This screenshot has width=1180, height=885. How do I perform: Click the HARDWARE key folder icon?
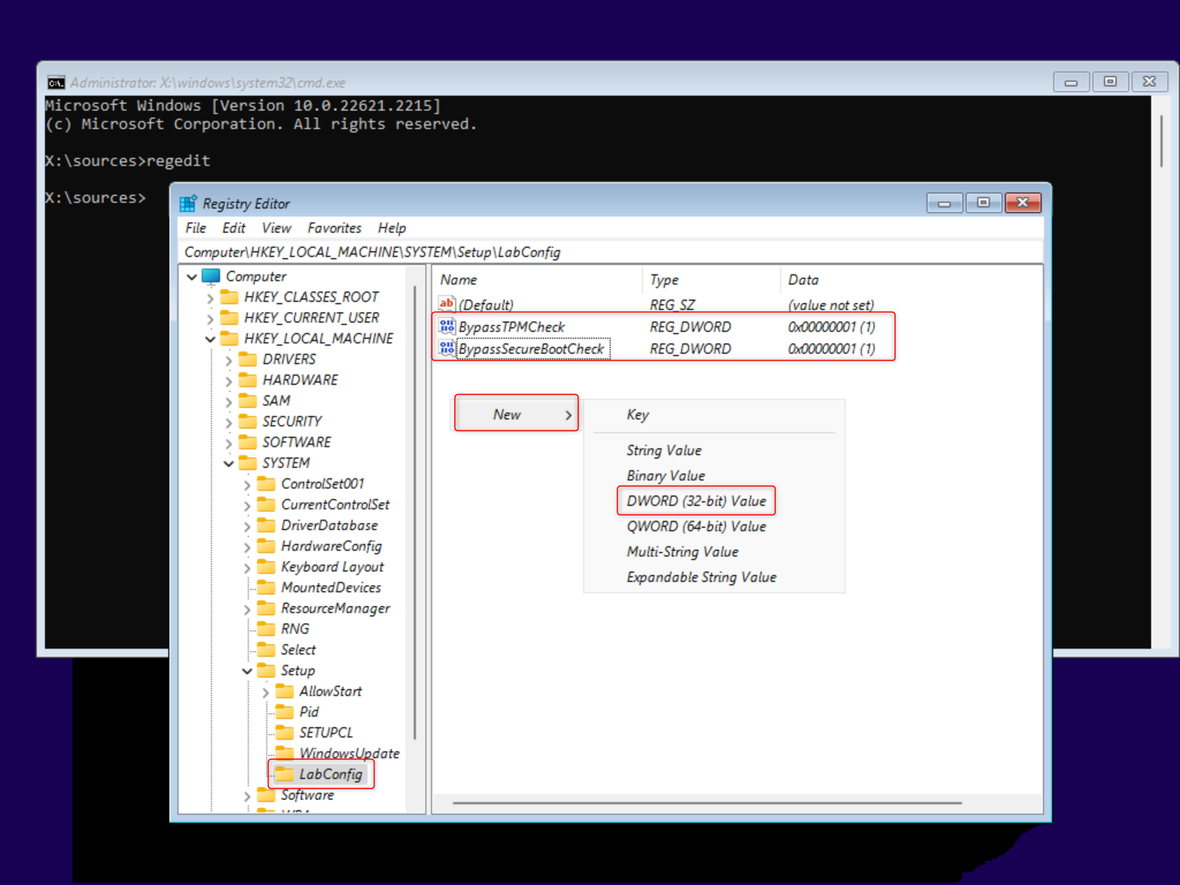(x=248, y=380)
